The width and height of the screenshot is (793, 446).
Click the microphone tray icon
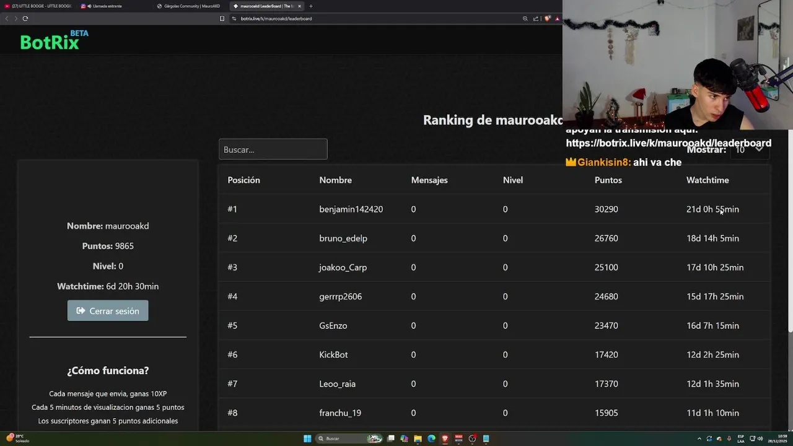729,439
